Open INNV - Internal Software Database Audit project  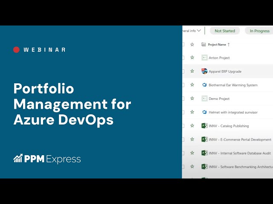click(240, 153)
